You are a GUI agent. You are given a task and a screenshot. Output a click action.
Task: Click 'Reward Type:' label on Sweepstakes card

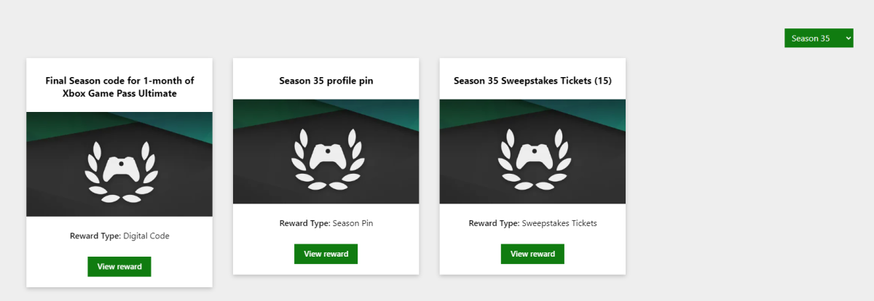pyautogui.click(x=494, y=223)
